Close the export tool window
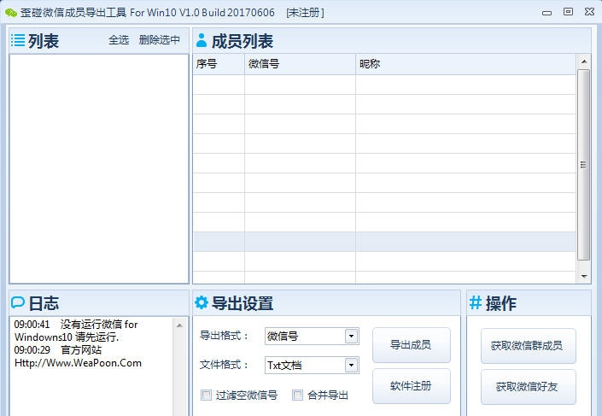 tap(590, 12)
